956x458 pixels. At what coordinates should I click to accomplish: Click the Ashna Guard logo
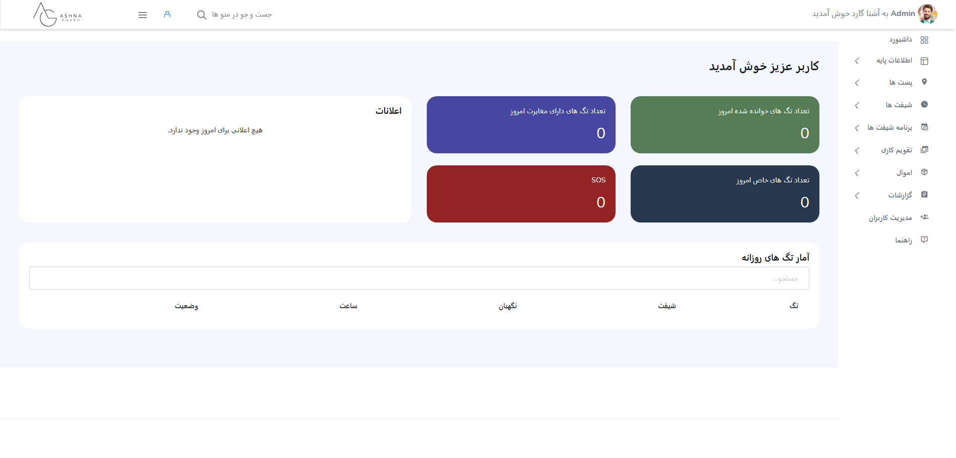(x=57, y=15)
